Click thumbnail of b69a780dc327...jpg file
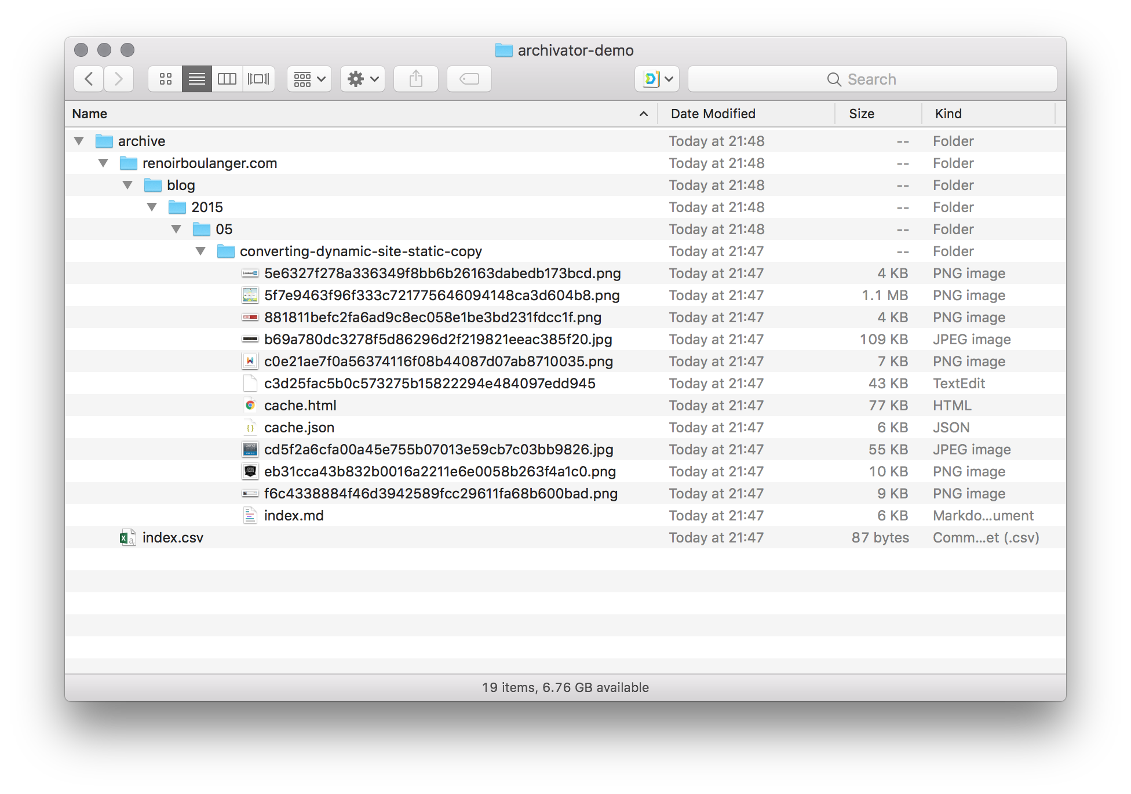The width and height of the screenshot is (1131, 794). point(250,339)
